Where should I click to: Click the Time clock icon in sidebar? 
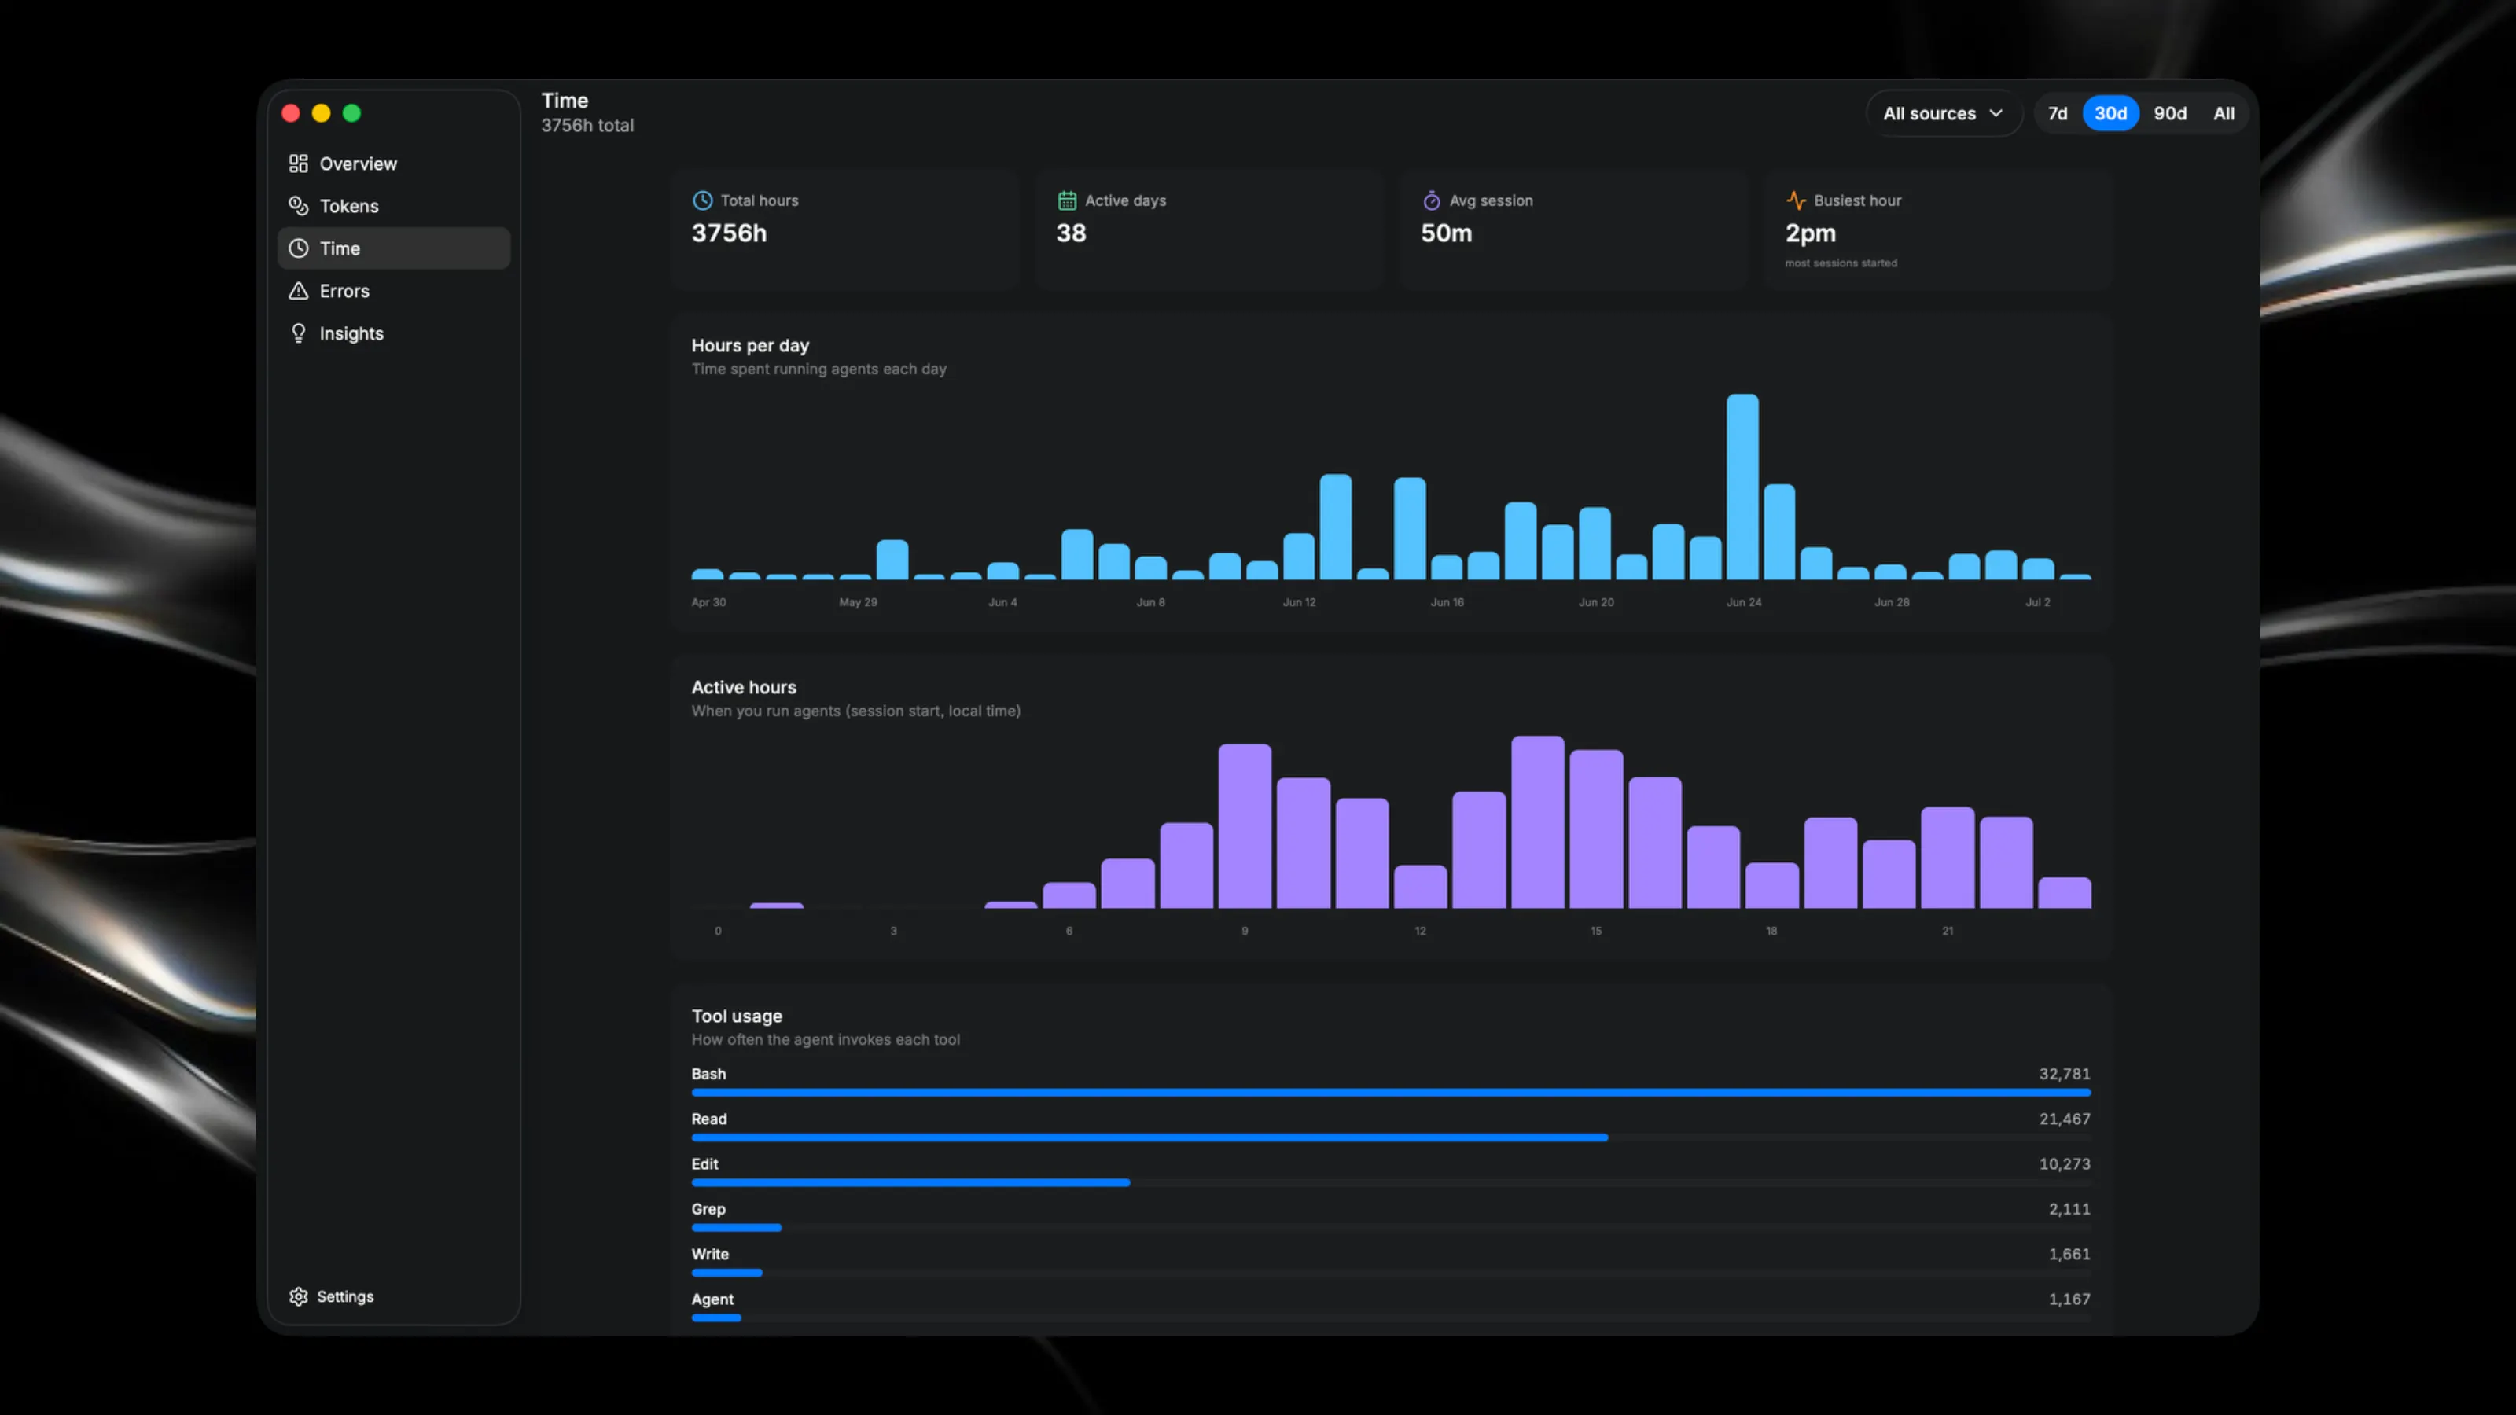(x=298, y=248)
